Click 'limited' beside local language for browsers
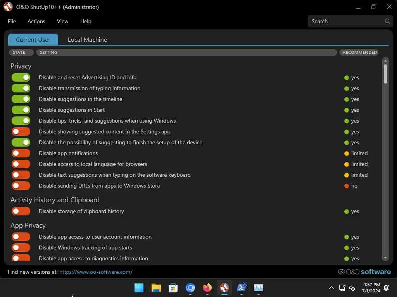 click(356, 164)
